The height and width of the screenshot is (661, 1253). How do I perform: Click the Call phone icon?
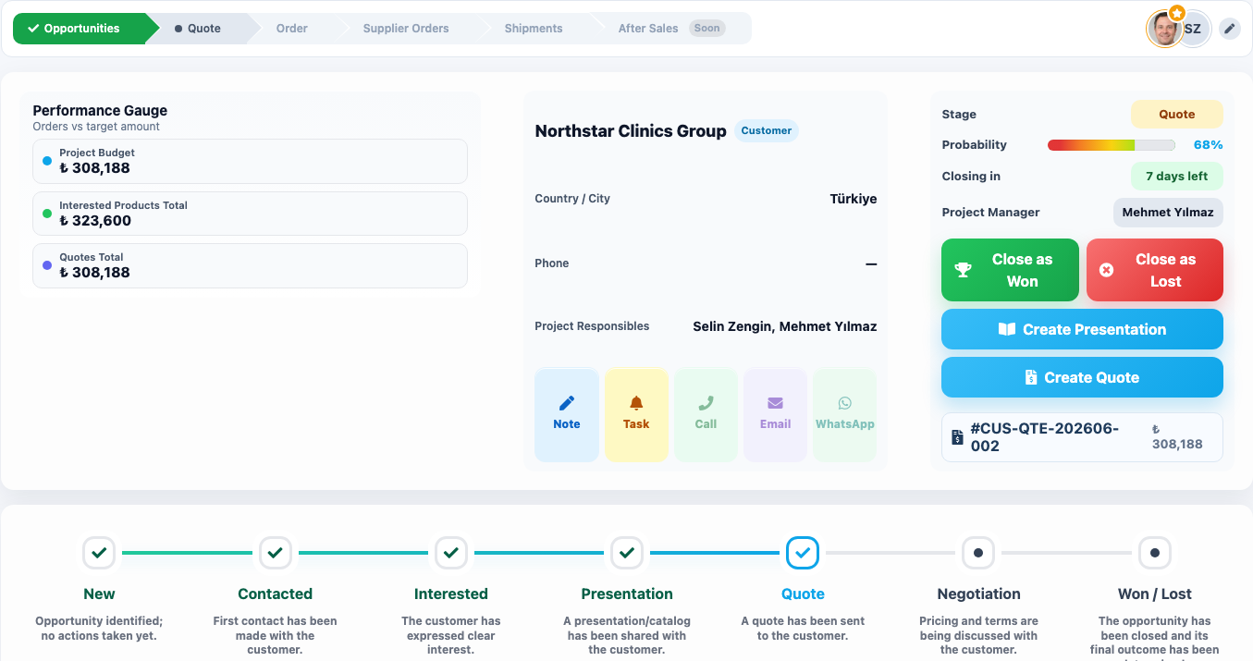tap(706, 403)
